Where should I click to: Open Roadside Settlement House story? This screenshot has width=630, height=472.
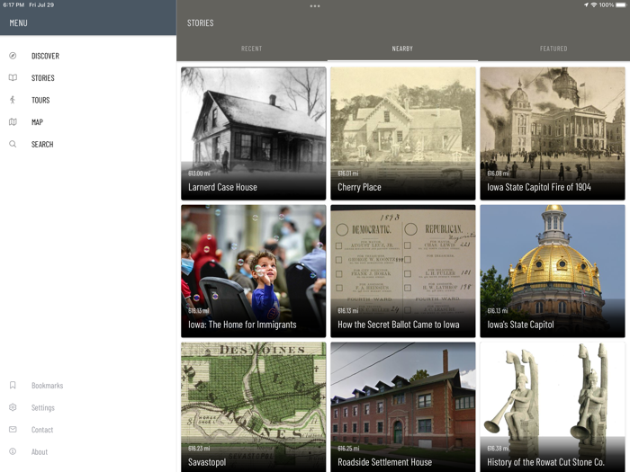click(x=403, y=407)
